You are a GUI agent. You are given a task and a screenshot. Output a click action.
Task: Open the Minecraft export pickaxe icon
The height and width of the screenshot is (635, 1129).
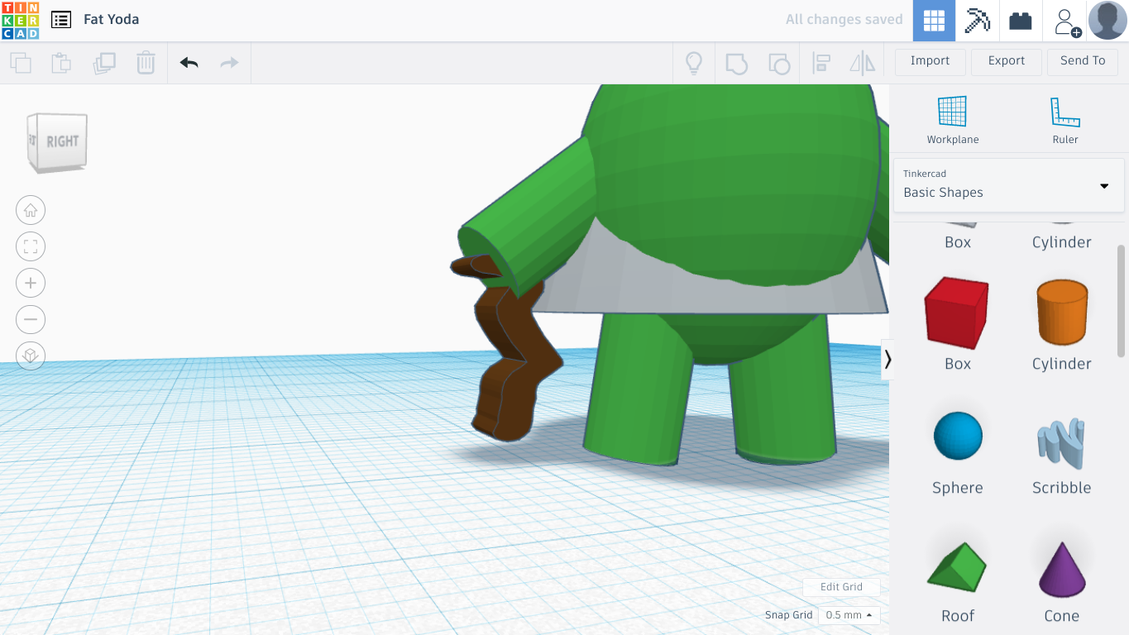977,20
